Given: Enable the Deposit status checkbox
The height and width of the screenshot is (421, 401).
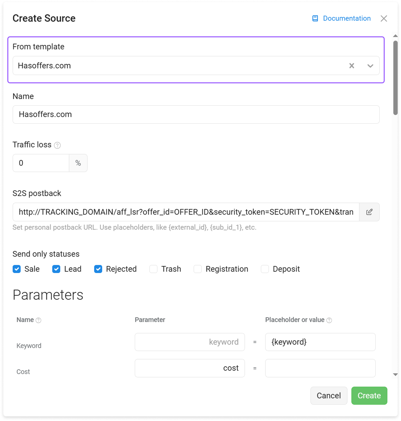Looking at the screenshot, I should tap(265, 269).
